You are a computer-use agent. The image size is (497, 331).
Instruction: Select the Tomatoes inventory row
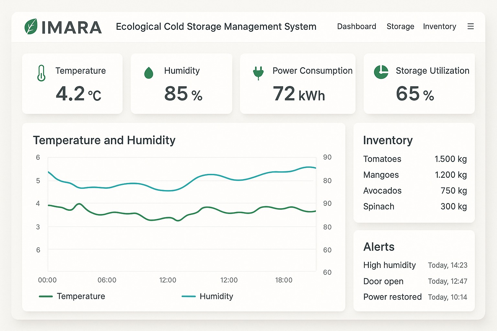(x=415, y=159)
